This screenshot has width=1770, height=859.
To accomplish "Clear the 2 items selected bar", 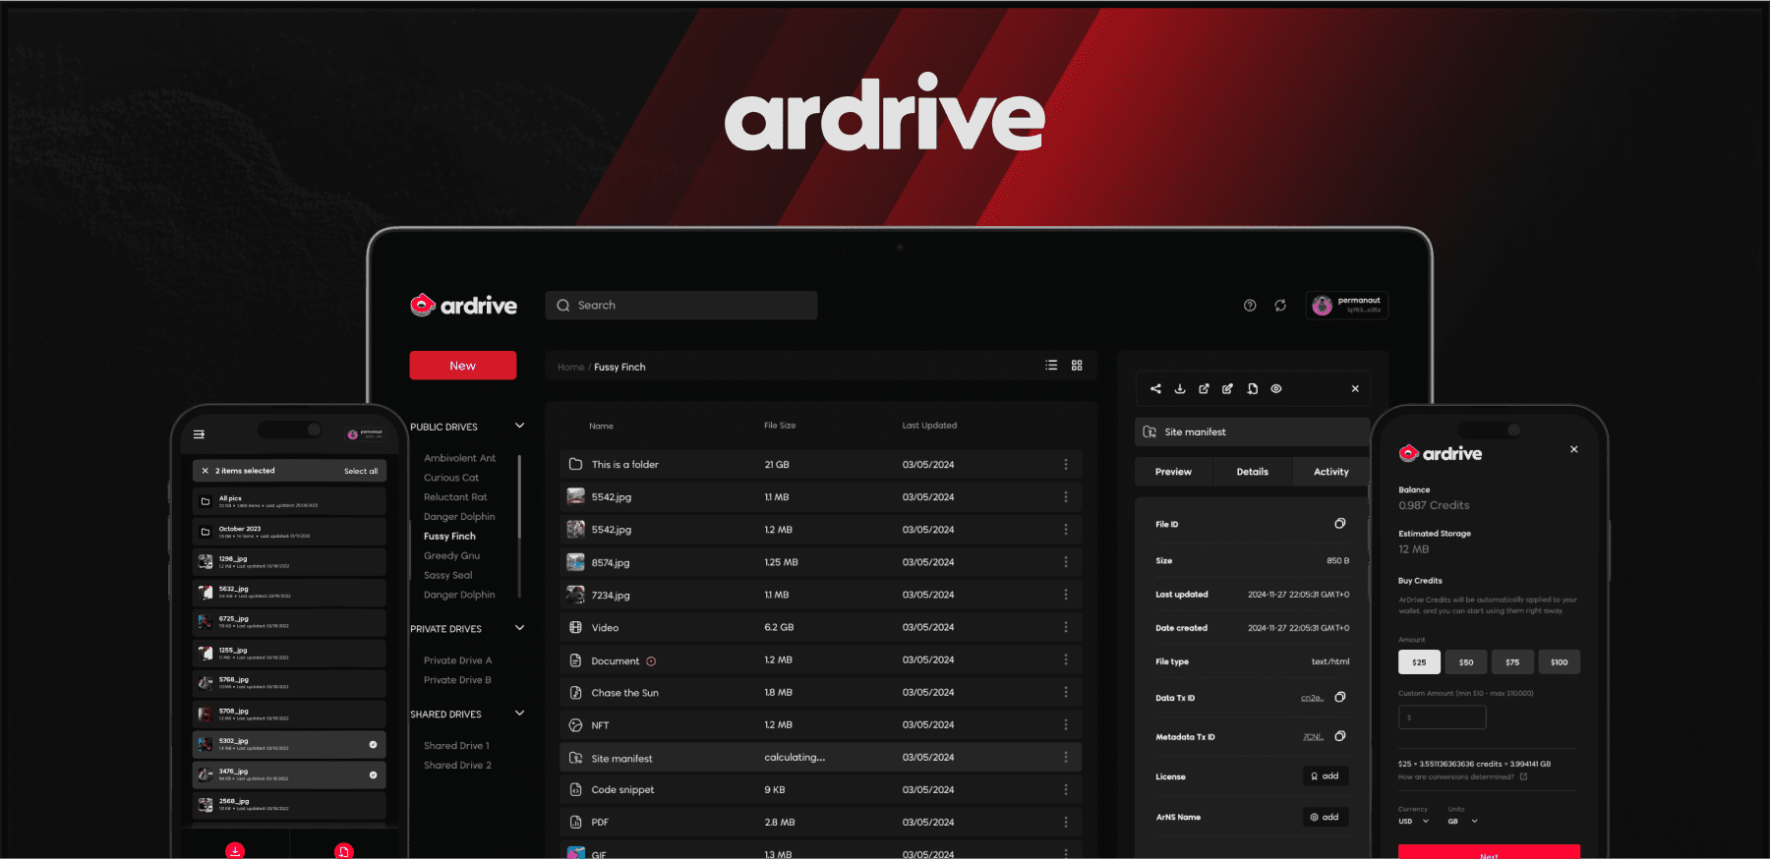I will point(205,471).
